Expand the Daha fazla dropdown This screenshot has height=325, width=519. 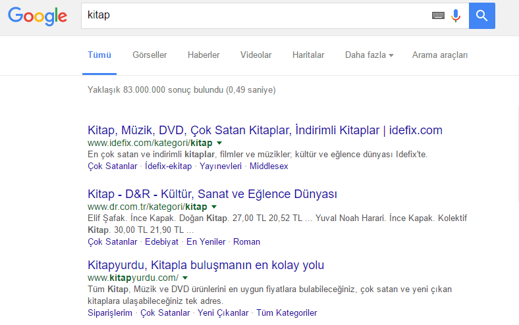(x=369, y=55)
